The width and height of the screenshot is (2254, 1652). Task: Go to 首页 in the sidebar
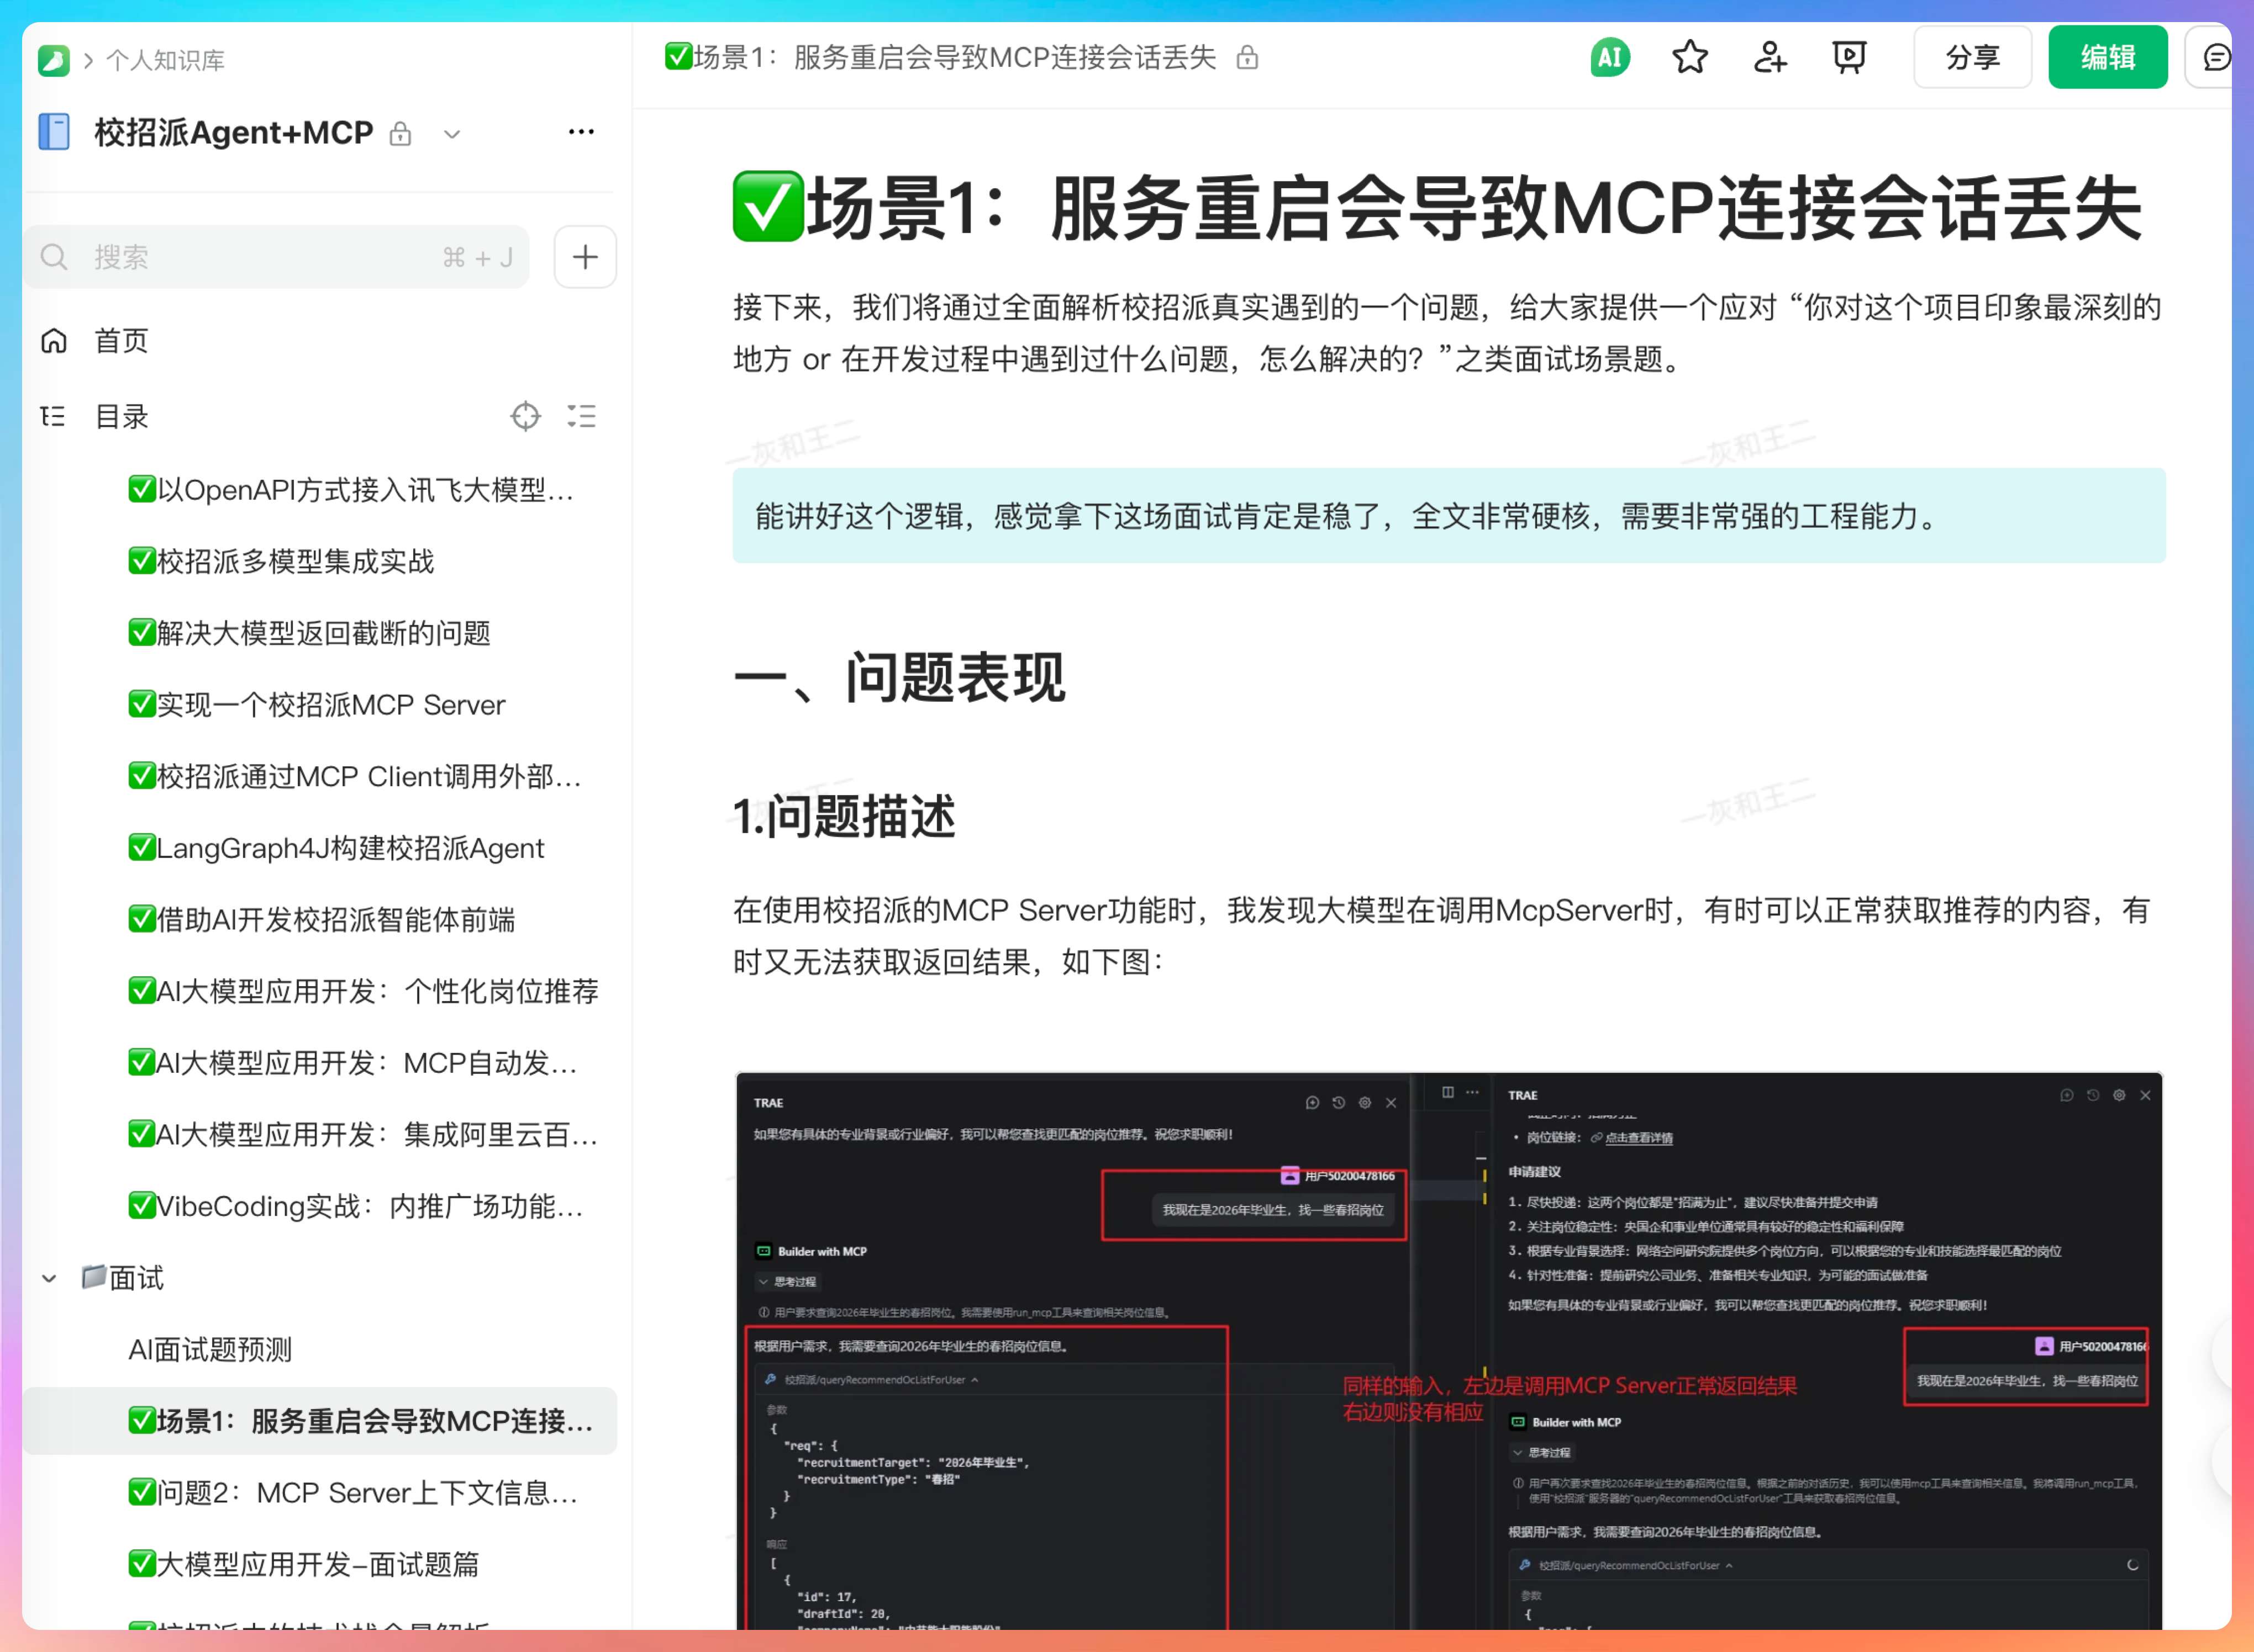coord(120,341)
